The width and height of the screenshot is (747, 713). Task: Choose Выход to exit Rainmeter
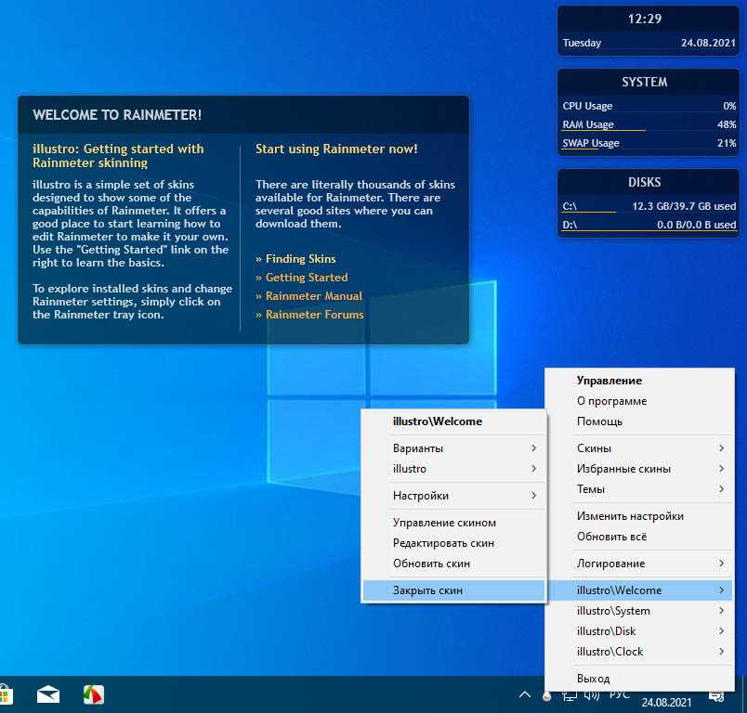[594, 679]
